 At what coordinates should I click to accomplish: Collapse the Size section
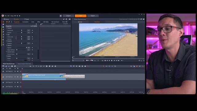6,35
